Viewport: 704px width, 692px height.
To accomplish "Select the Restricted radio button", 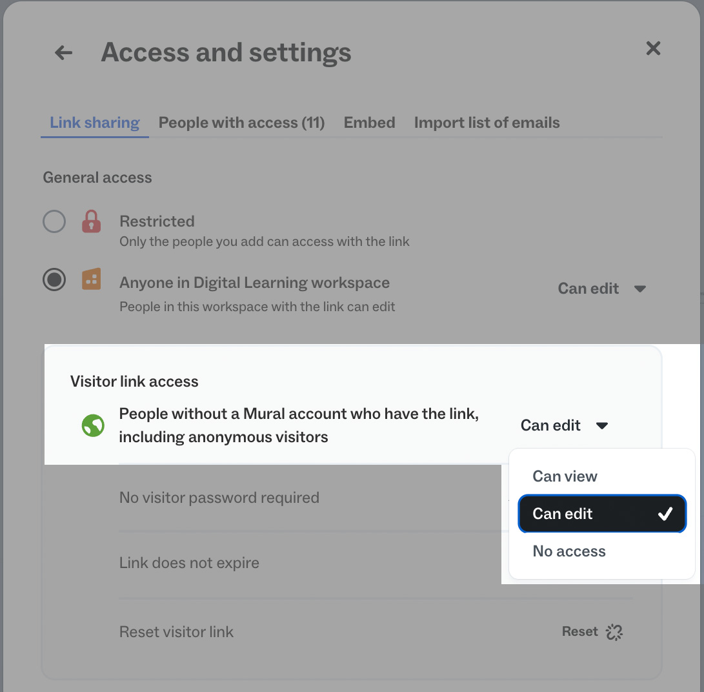I will (x=54, y=221).
